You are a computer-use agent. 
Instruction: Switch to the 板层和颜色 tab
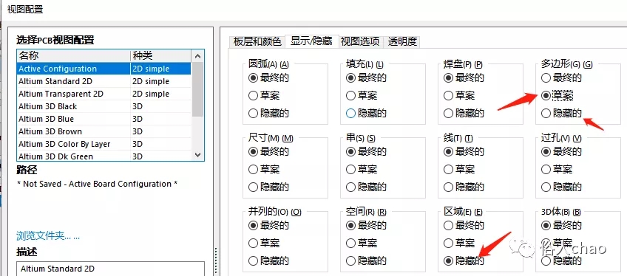[x=257, y=41]
